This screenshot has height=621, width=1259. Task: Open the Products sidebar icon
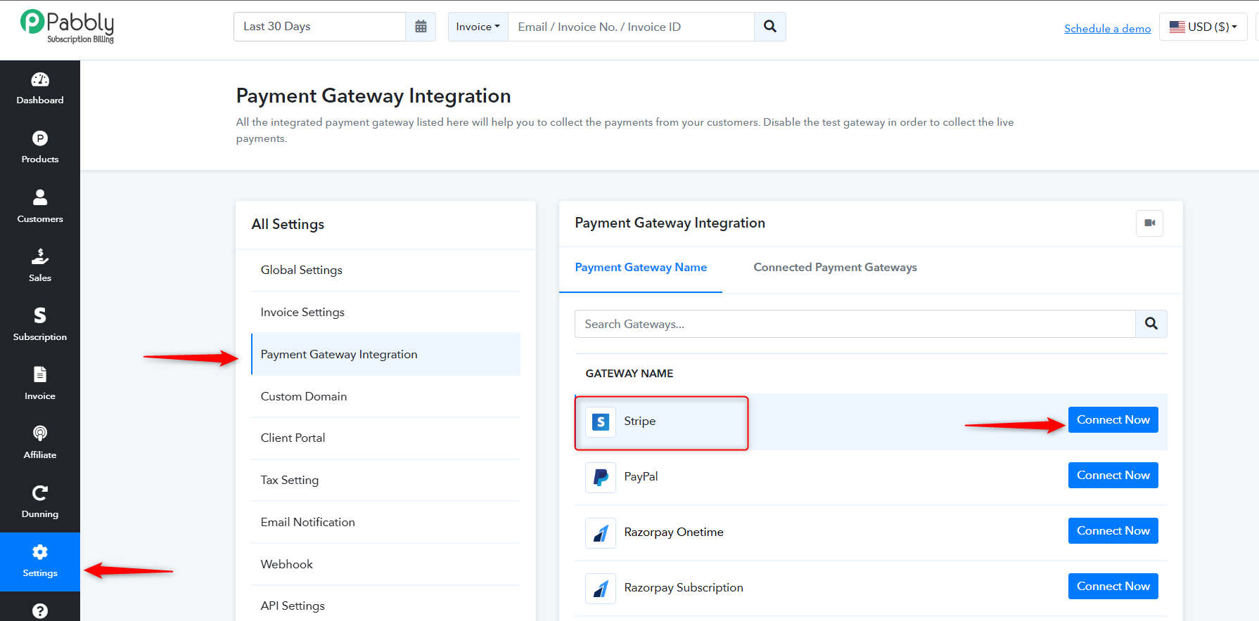[x=40, y=138]
